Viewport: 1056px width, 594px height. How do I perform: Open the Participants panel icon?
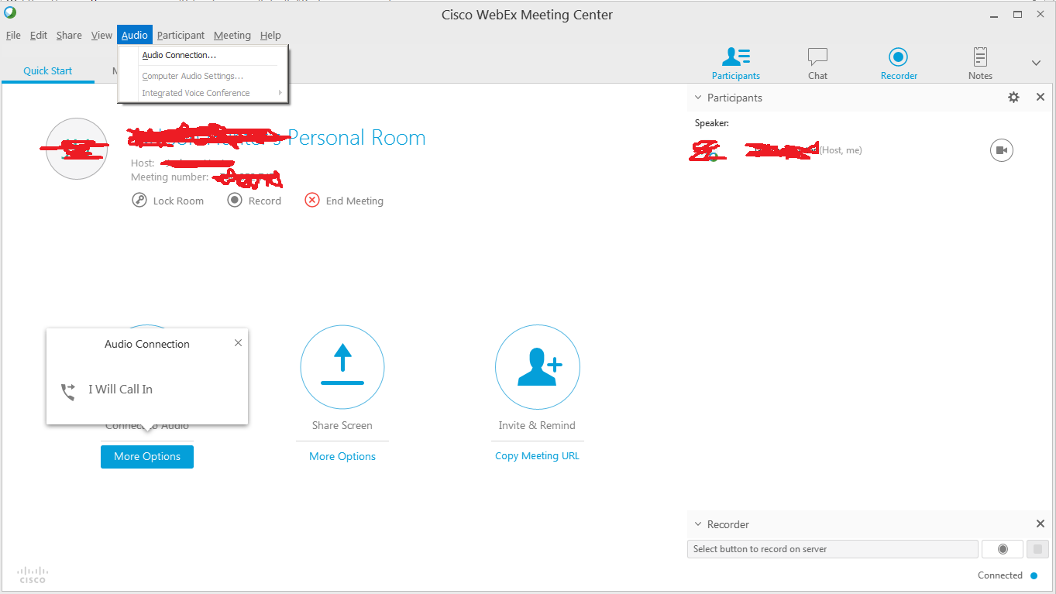pos(735,58)
